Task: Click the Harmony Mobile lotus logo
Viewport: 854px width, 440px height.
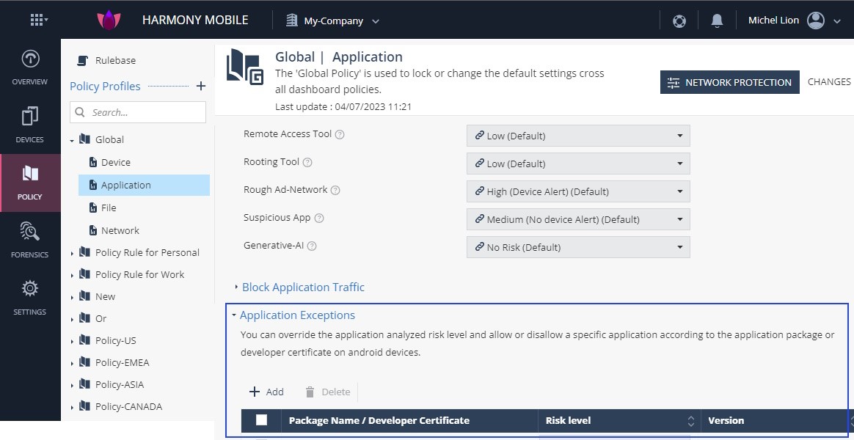Action: [x=109, y=21]
